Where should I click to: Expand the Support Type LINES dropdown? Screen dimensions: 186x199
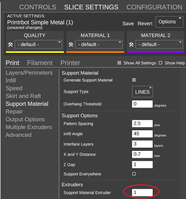[x=142, y=92]
